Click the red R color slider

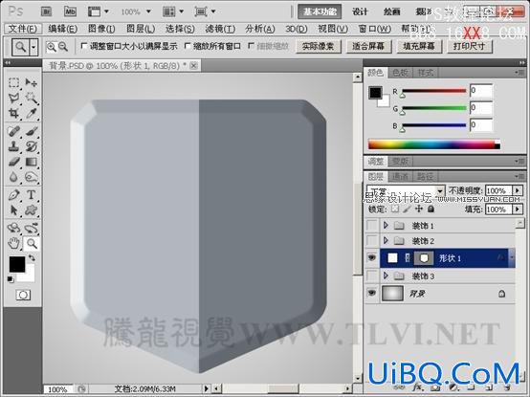[434, 91]
